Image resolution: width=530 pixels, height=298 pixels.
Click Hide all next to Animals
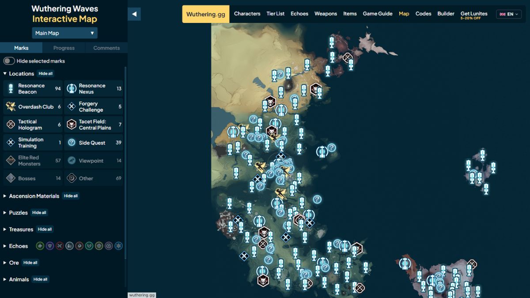[41, 279]
